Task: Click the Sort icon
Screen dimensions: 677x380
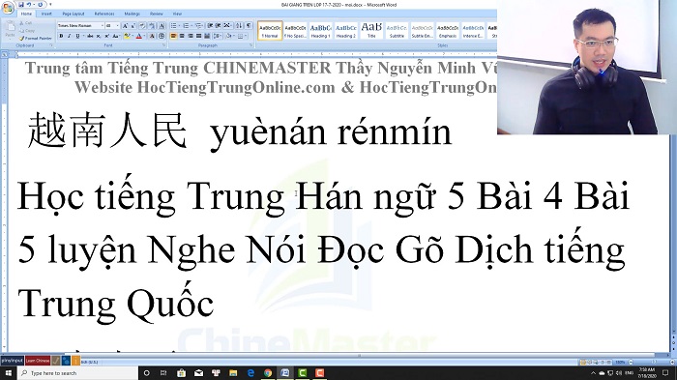Action: (x=239, y=26)
